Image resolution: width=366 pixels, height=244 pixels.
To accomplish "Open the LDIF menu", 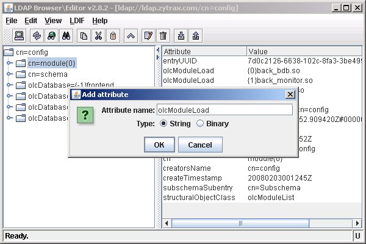I will pos(77,21).
